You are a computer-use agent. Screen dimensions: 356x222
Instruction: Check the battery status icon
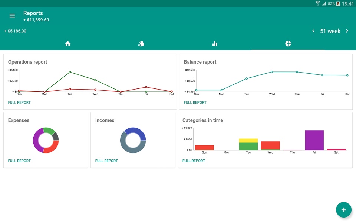tap(338, 3)
